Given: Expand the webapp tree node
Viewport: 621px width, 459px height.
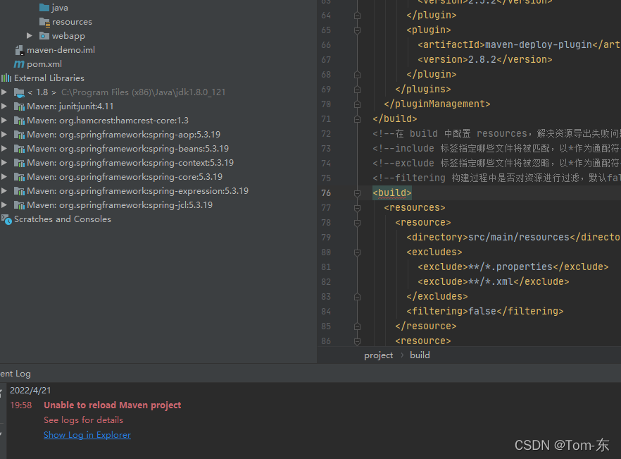Looking at the screenshot, I should tap(29, 35).
